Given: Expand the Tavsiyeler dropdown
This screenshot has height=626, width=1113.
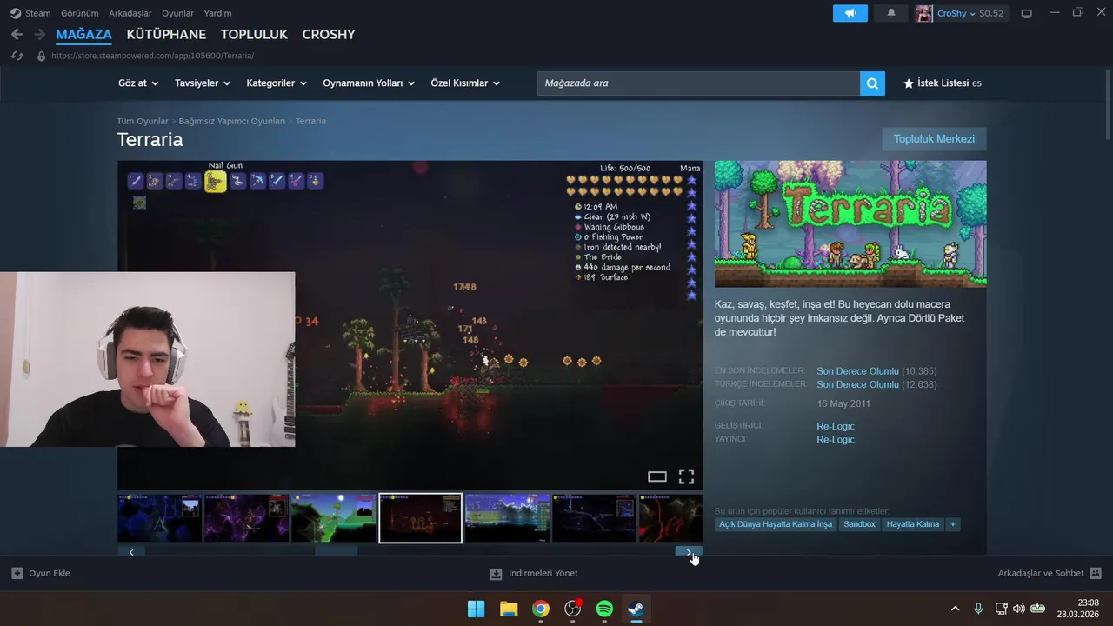Looking at the screenshot, I should coord(202,83).
